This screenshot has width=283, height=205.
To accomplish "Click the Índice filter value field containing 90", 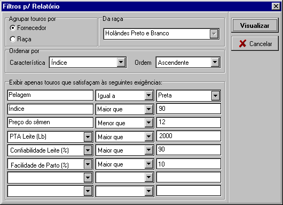I will pos(188,109).
